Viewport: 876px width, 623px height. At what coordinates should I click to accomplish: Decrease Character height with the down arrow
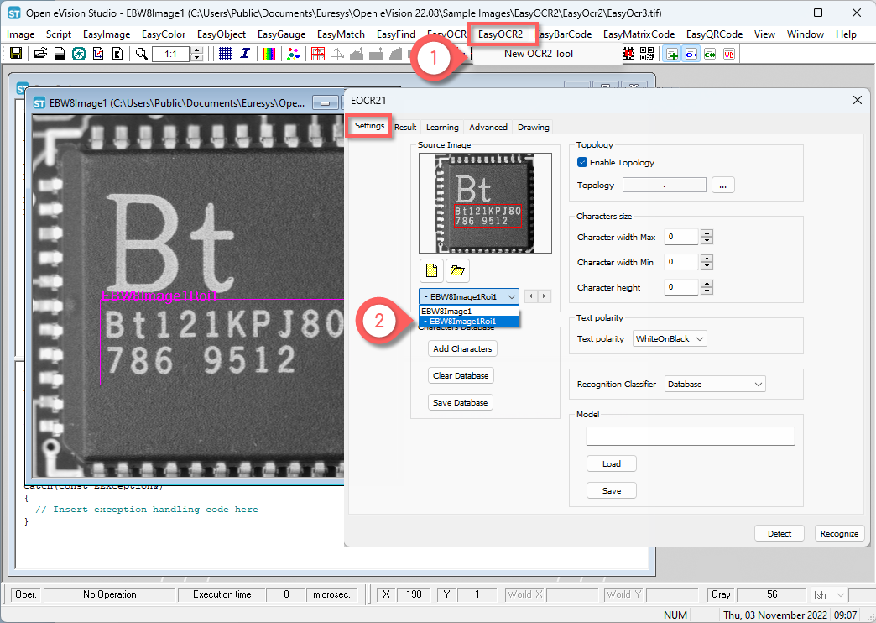coord(707,291)
